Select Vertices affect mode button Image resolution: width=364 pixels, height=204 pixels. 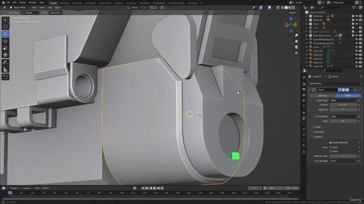point(322,96)
